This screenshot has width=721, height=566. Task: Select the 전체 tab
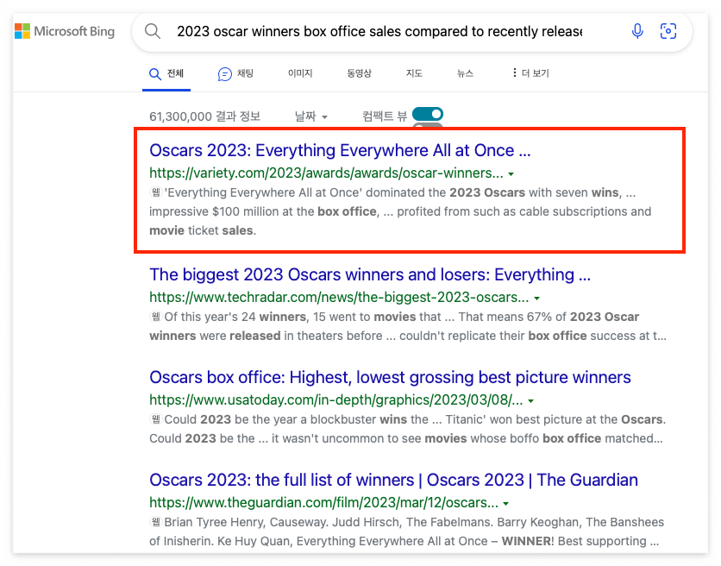click(x=166, y=73)
